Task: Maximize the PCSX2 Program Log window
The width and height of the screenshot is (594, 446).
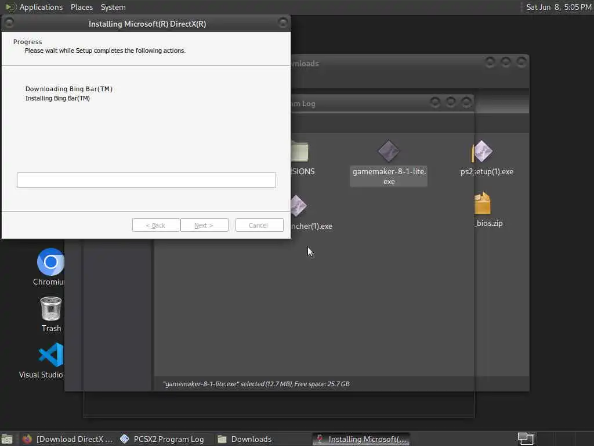Action: pos(450,102)
